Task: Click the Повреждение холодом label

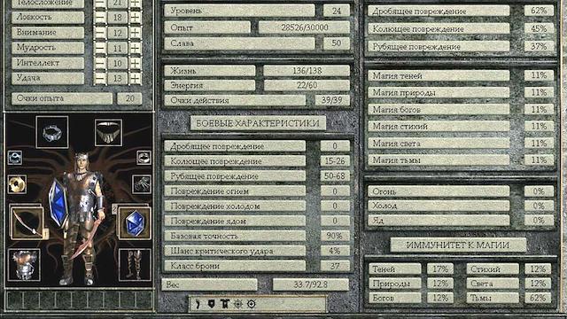Action: (x=235, y=206)
